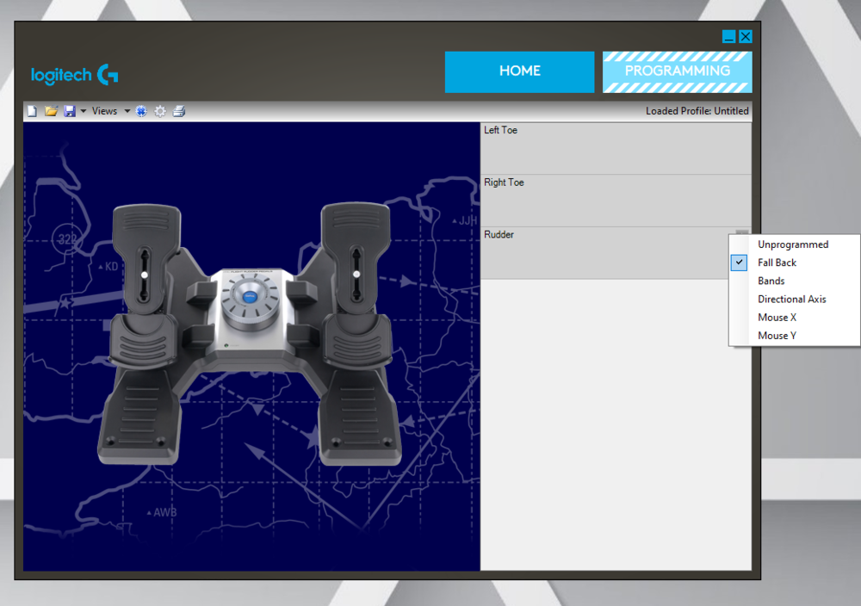Select Bands from the Rudder menu
The height and width of the screenshot is (606, 861).
tap(794, 281)
